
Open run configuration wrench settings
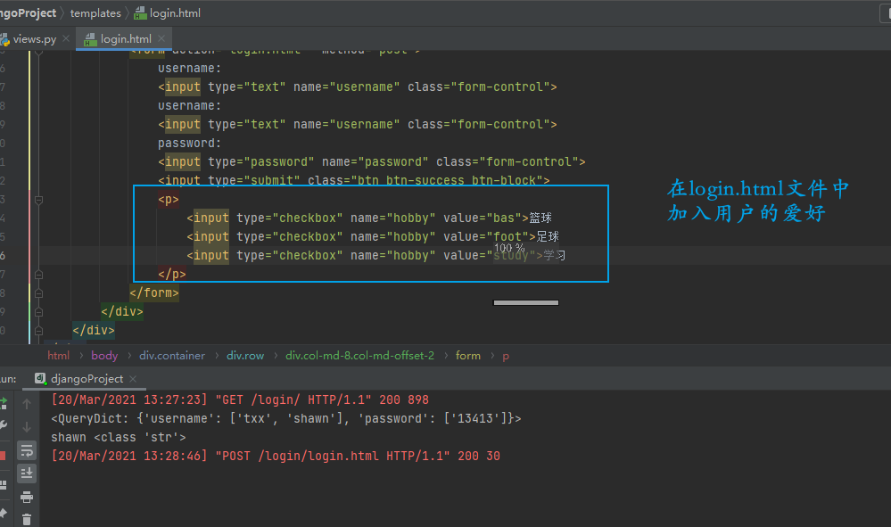coord(3,425)
